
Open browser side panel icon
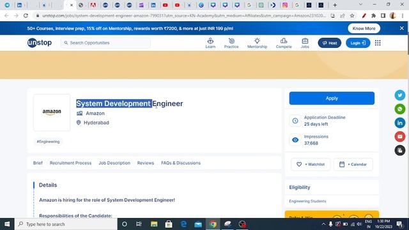point(383,15)
